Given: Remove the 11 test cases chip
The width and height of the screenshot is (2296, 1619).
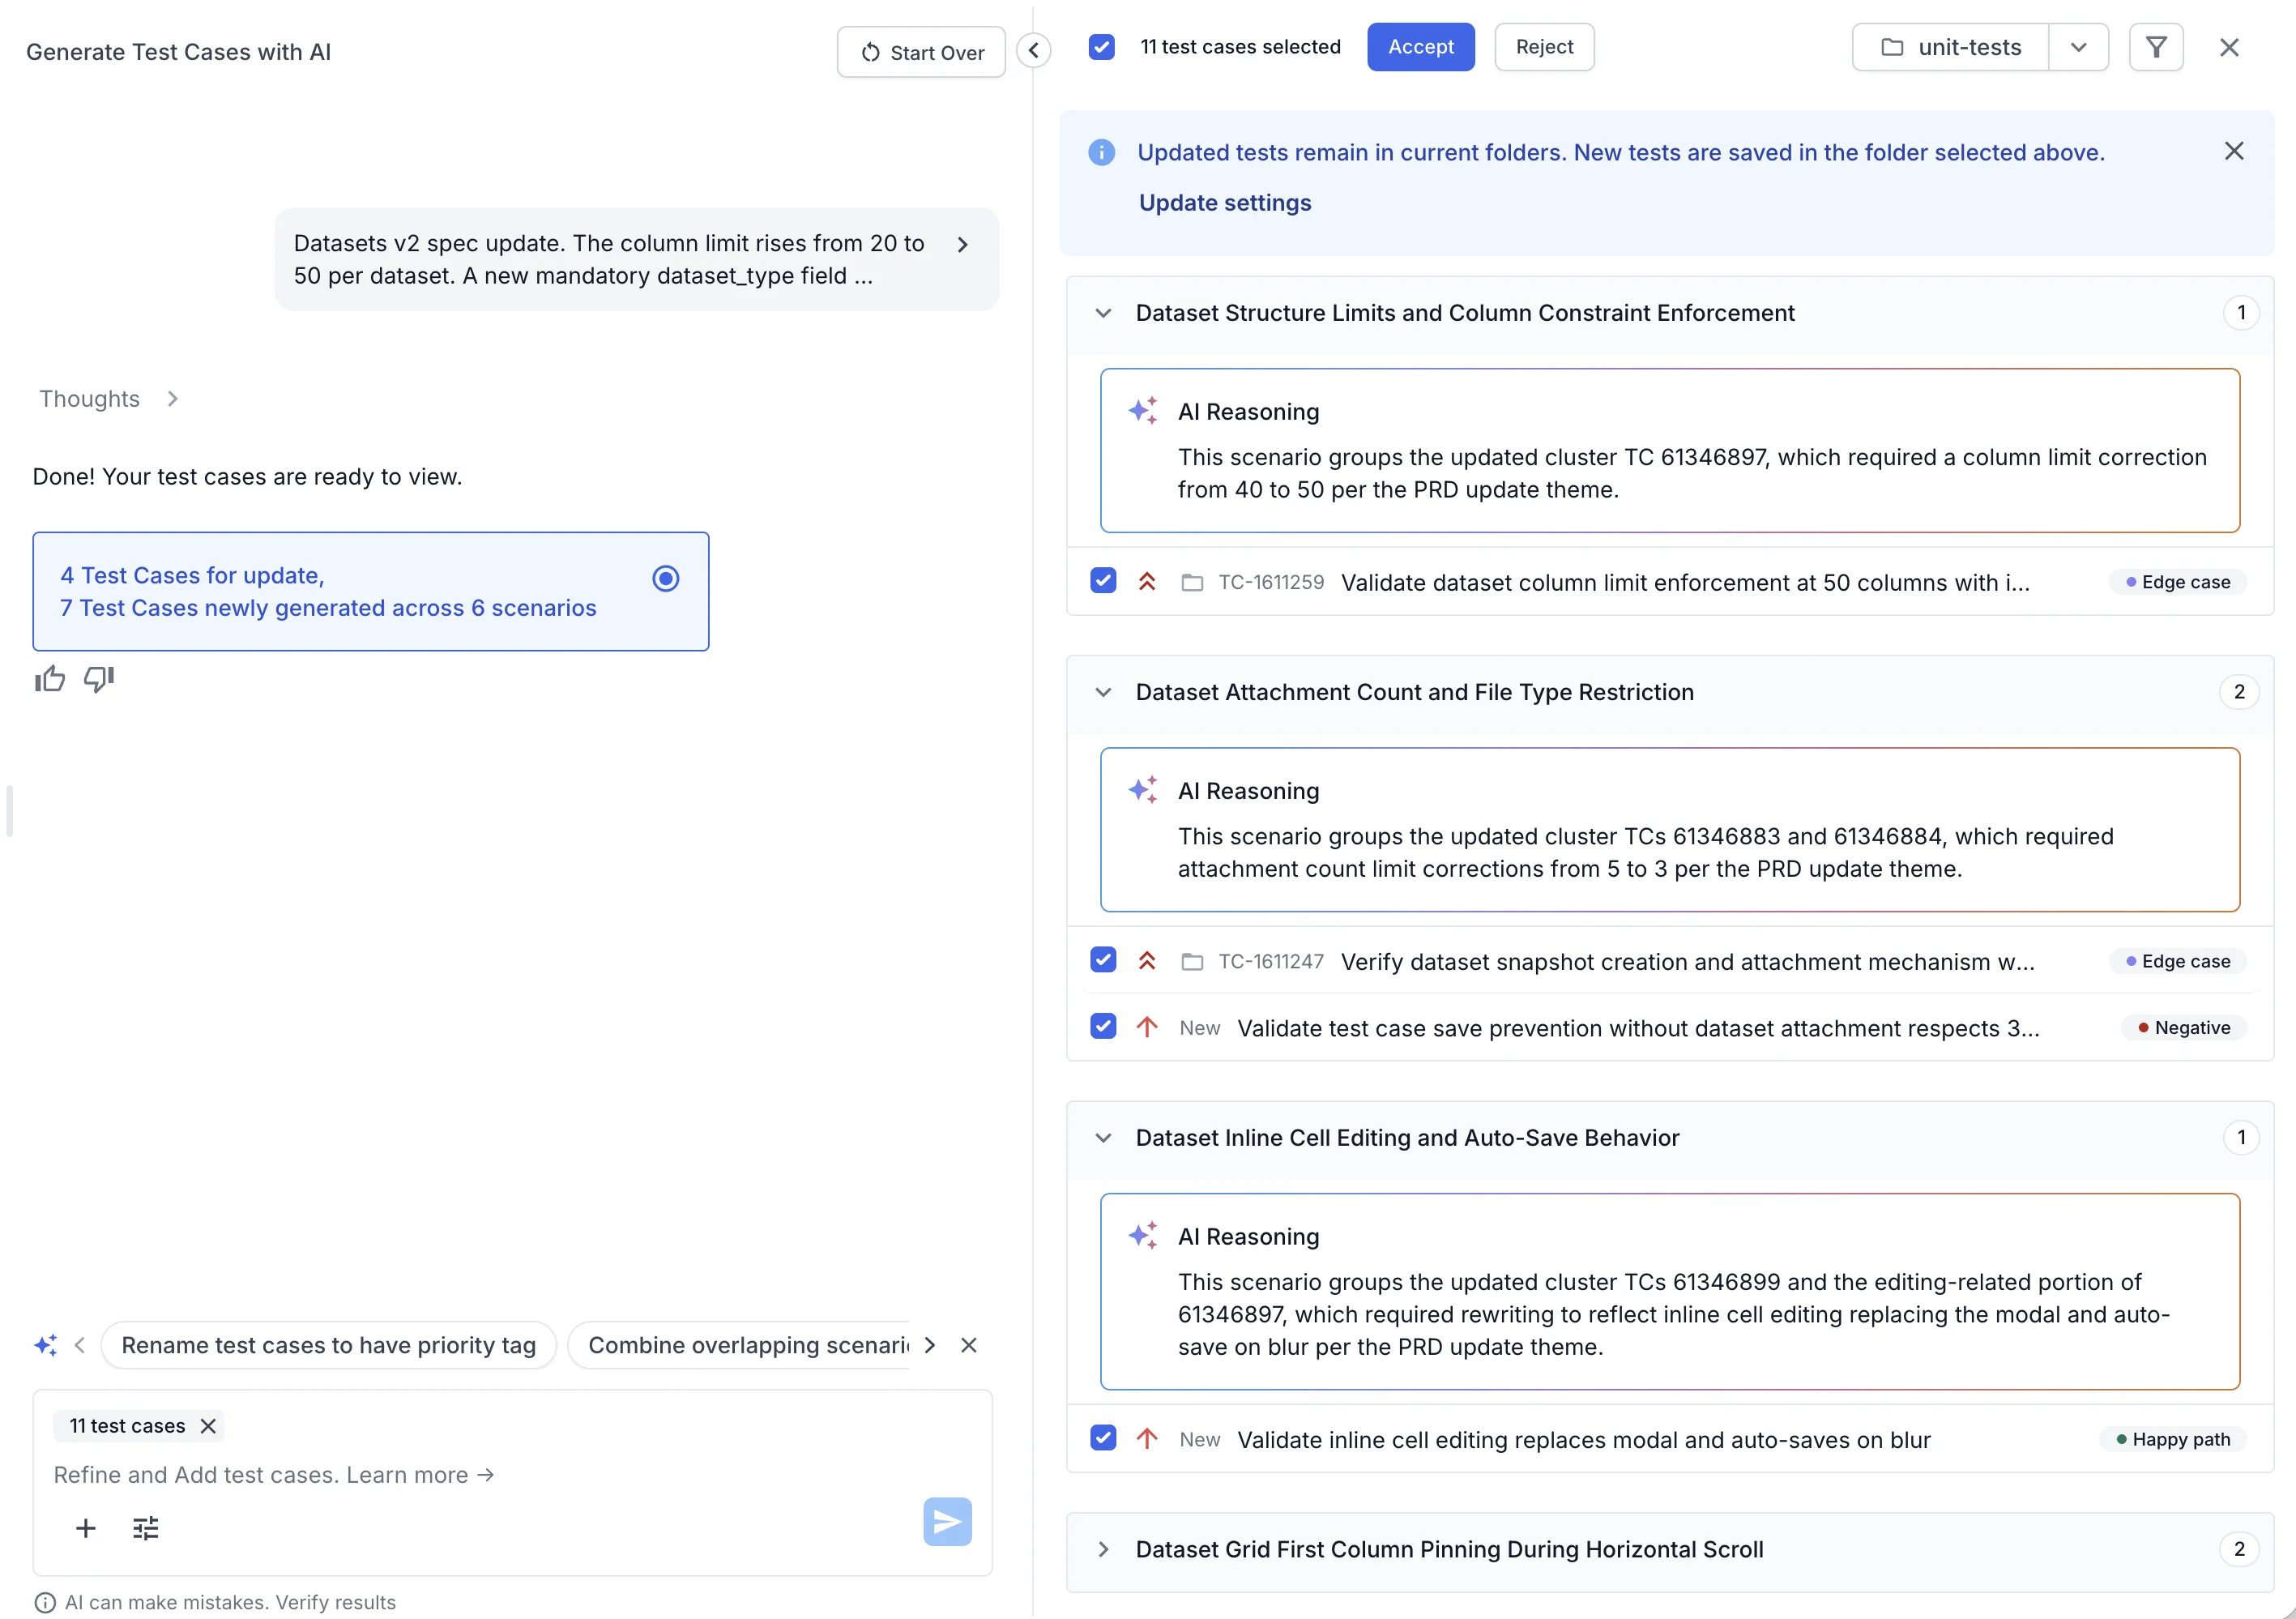Looking at the screenshot, I should pyautogui.click(x=208, y=1426).
